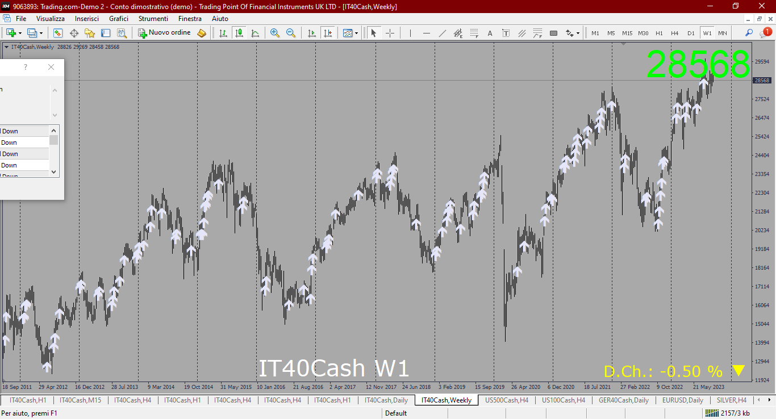
Task: Switch to the MN timeframe
Action: tap(722, 33)
